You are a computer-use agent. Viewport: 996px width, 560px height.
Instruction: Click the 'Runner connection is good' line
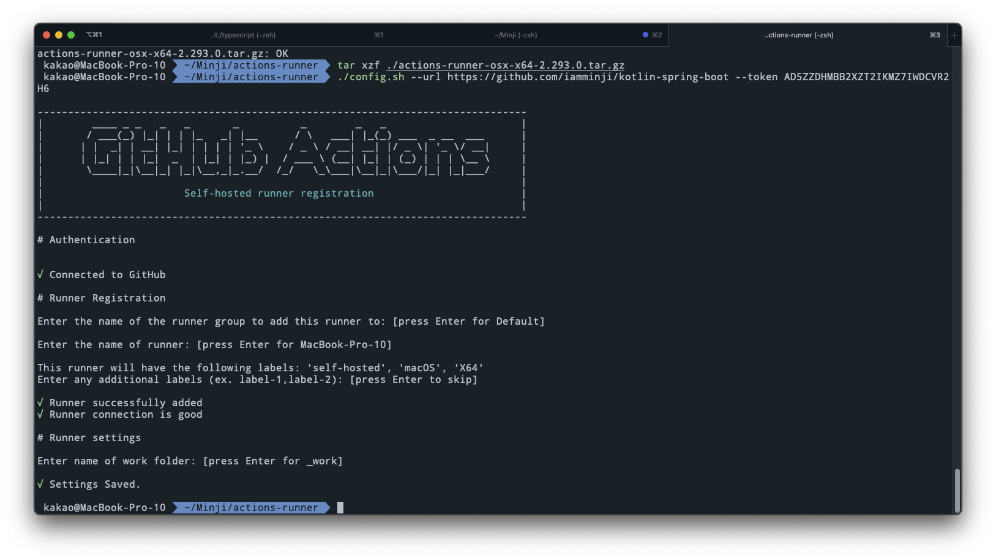[120, 415]
